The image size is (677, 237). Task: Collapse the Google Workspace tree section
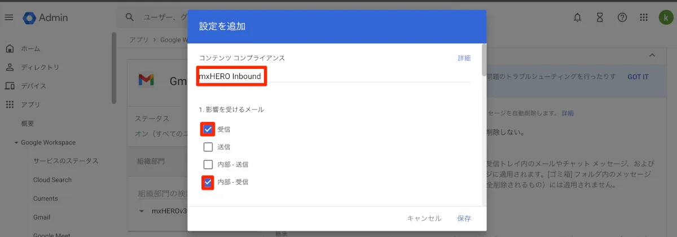(16, 143)
